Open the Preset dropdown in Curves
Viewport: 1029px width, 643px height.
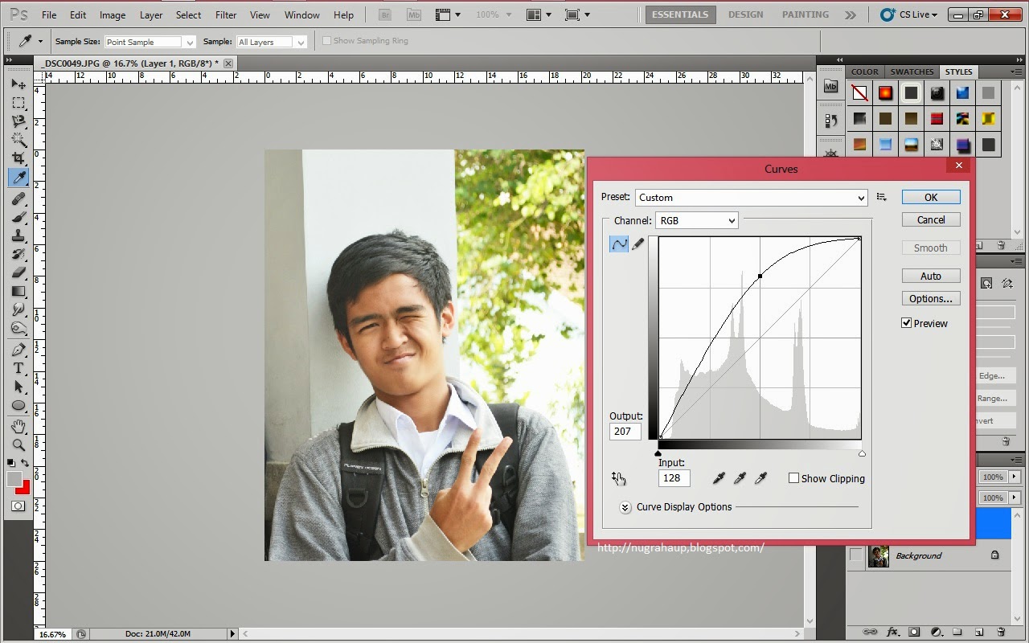pos(751,198)
